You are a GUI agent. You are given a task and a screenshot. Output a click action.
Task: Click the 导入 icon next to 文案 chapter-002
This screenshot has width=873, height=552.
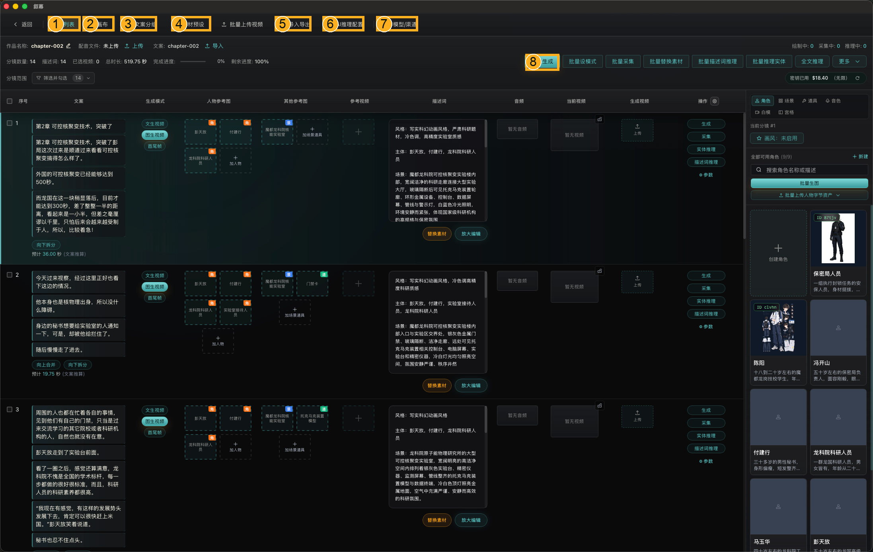coord(207,46)
